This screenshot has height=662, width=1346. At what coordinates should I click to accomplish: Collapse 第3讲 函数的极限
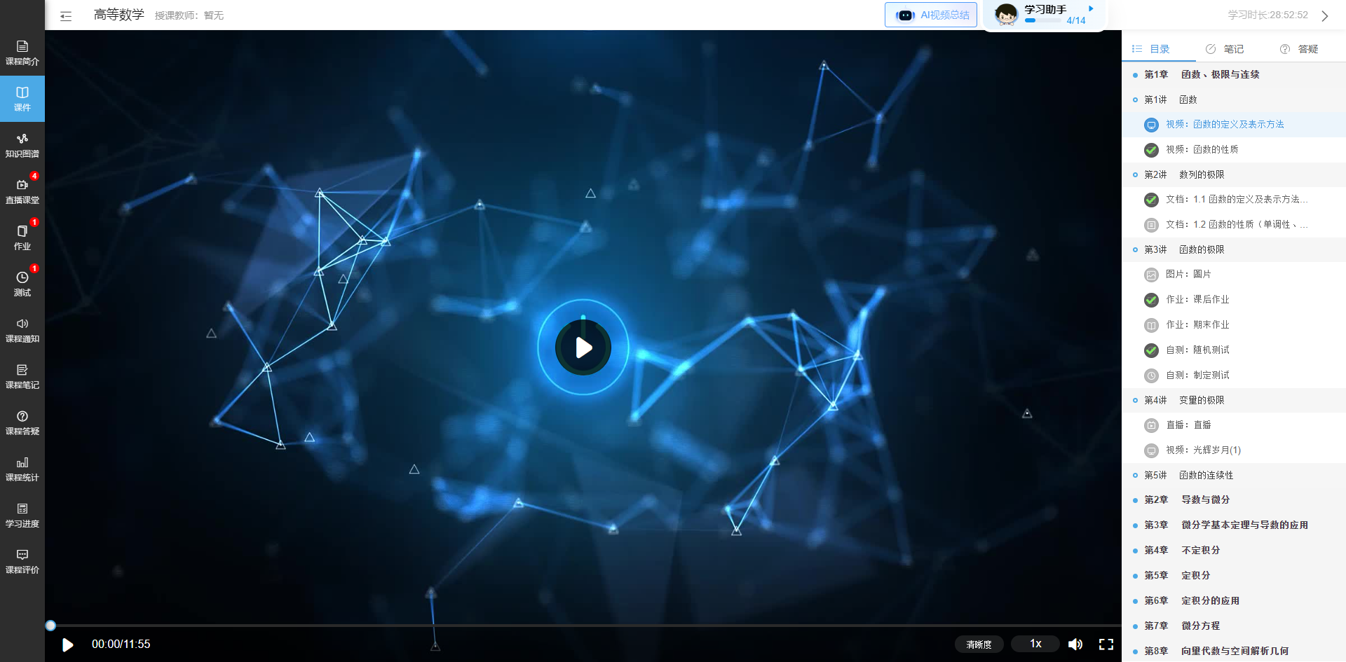[1234, 249]
